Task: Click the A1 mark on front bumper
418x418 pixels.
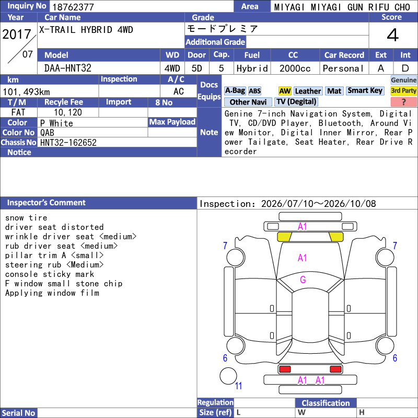Action: [303, 227]
